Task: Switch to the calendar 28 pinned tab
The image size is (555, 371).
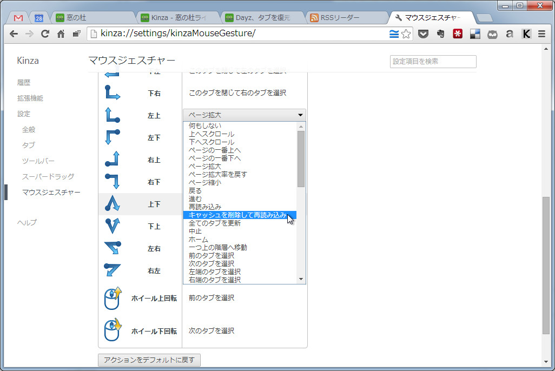Action: click(x=39, y=18)
